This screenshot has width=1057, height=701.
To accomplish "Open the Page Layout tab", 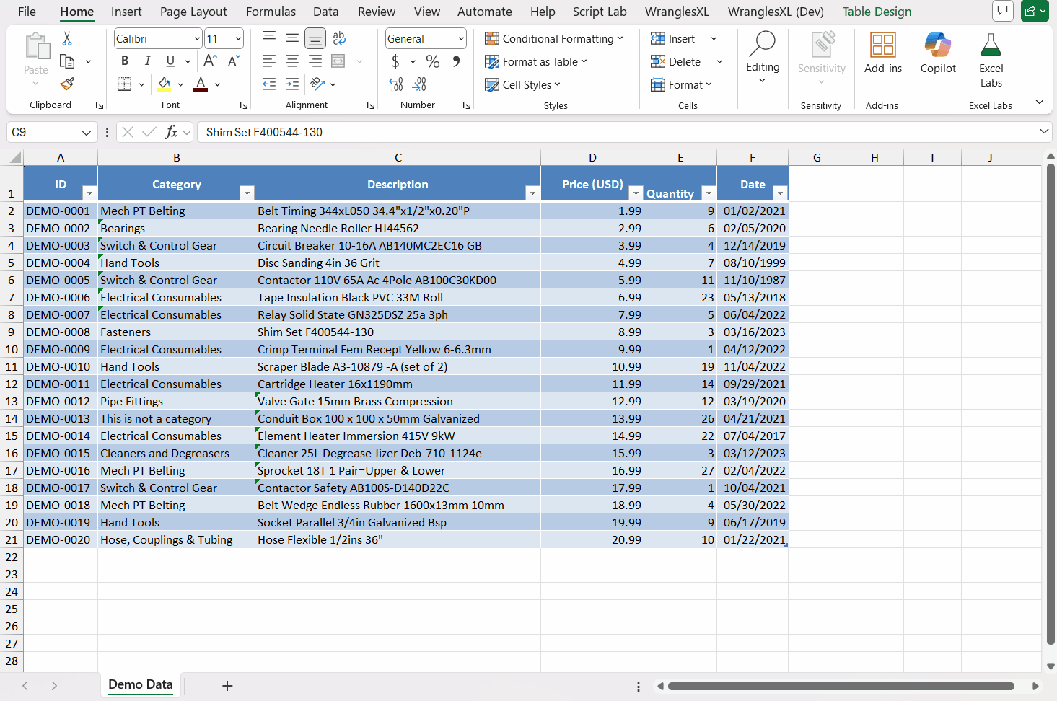I will tap(193, 12).
